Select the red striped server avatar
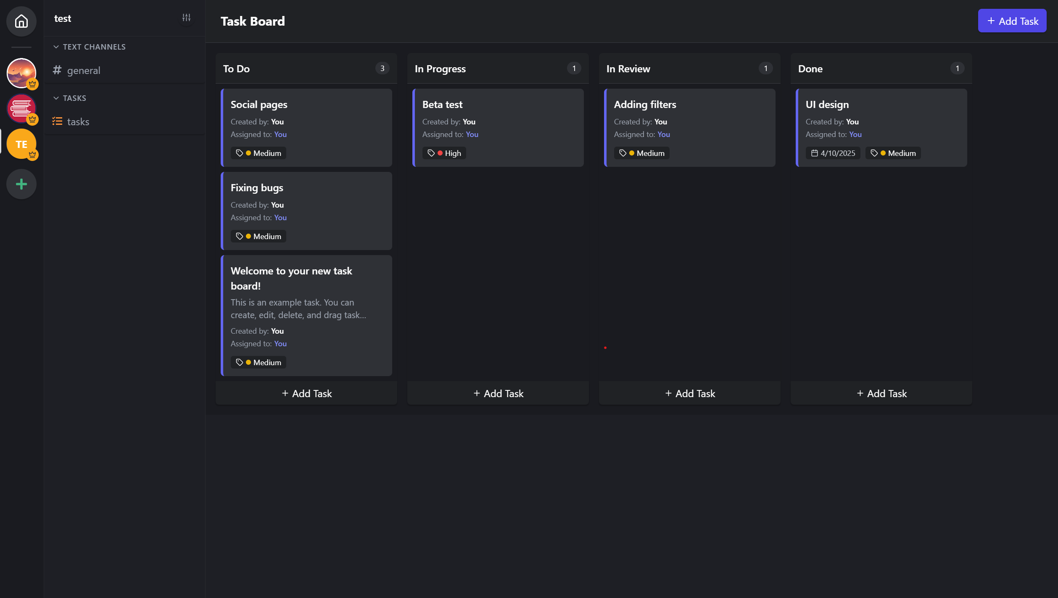This screenshot has width=1058, height=598. [x=21, y=108]
